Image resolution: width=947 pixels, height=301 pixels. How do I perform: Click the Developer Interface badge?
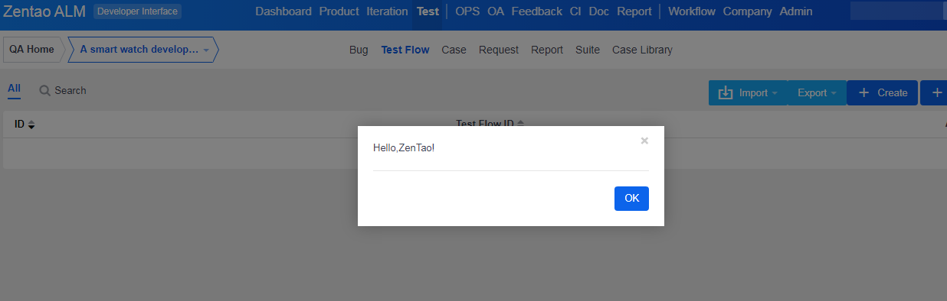(138, 11)
